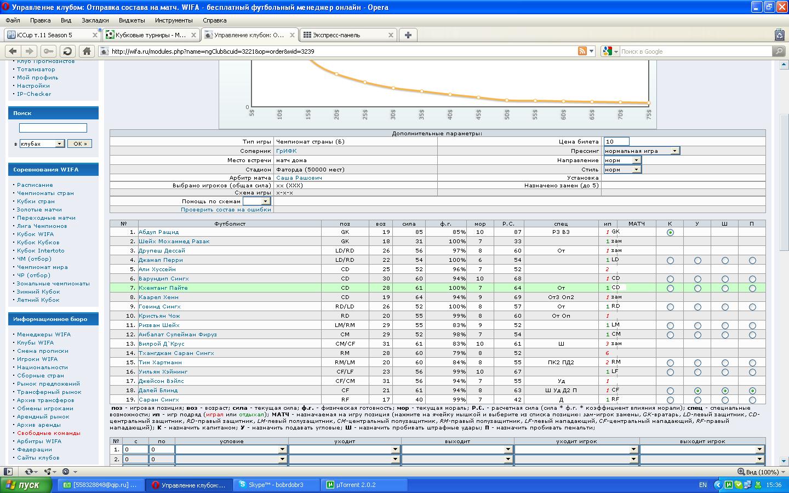
Task: Select captain radio for Абдул Рашид
Action: pyautogui.click(x=670, y=232)
